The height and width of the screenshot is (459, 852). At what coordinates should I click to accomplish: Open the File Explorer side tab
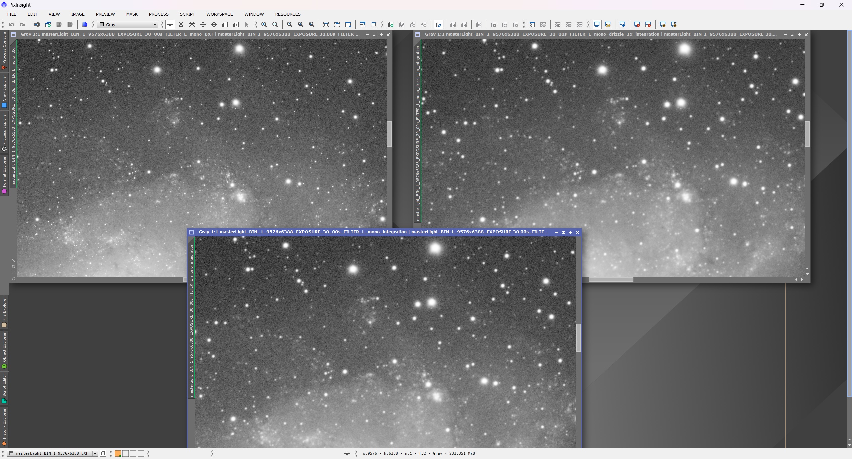click(x=4, y=312)
